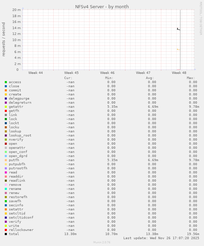This screenshot has height=246, width=204.
Task: Click the getattr Min value '5.35m'
Action: (112, 107)
